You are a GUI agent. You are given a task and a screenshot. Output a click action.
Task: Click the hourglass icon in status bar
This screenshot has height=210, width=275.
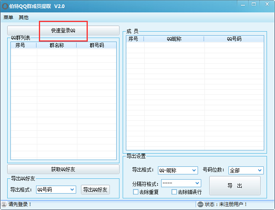click(4, 204)
